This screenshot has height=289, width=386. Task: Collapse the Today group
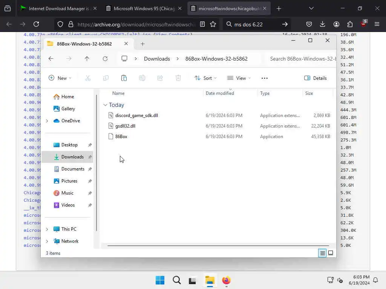pyautogui.click(x=105, y=105)
